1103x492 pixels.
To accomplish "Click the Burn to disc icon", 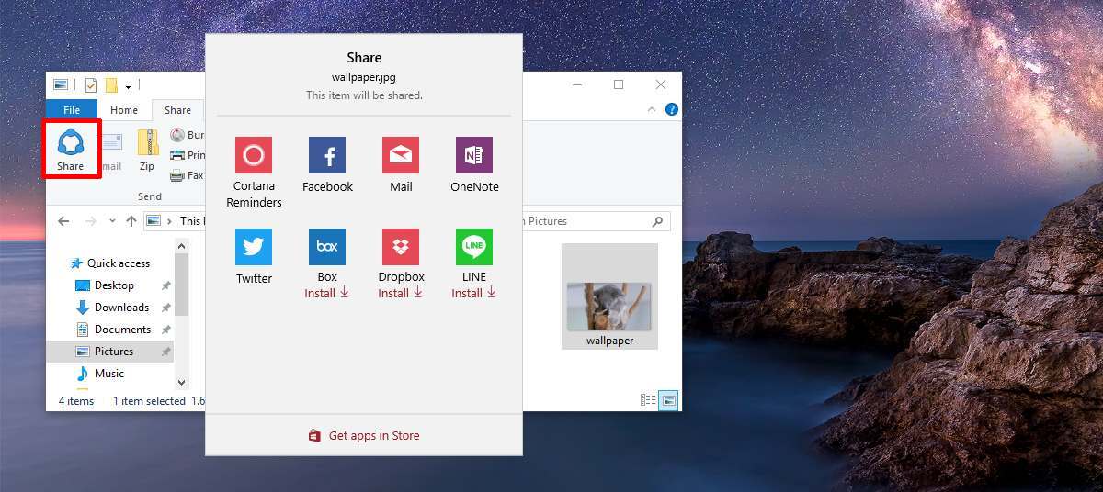I will pos(178,135).
